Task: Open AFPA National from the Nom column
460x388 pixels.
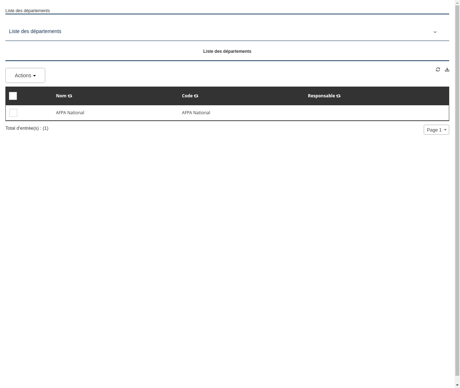Action: (70, 112)
